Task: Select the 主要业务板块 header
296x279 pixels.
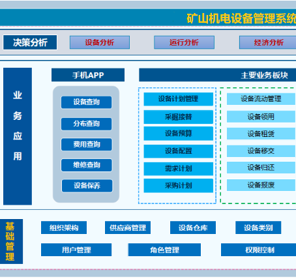Action: click(218, 75)
